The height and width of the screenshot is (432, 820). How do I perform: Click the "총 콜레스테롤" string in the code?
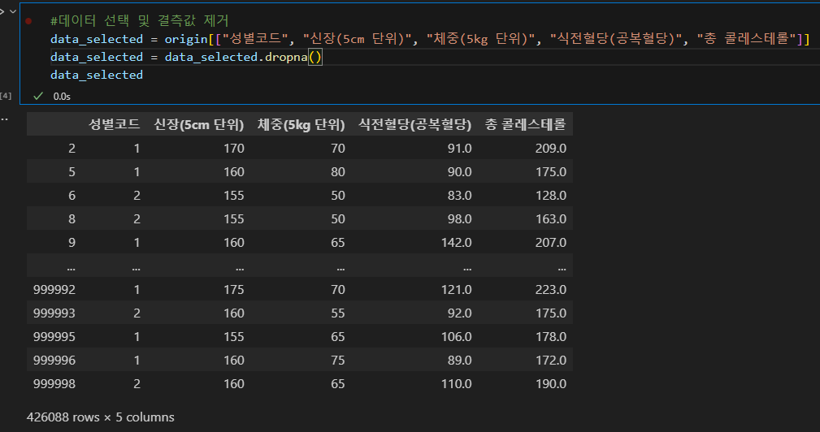[746, 39]
